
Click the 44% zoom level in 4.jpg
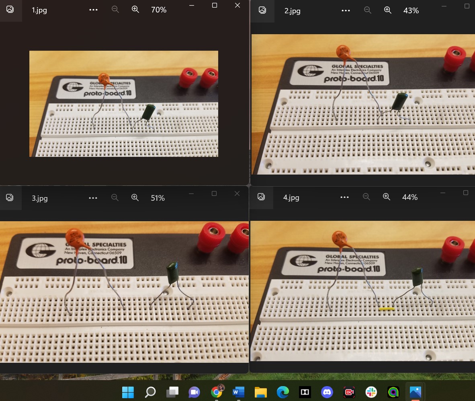[410, 197]
